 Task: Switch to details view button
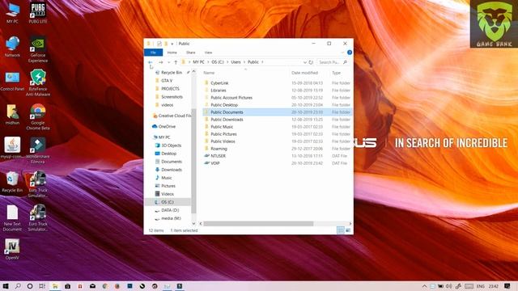[341, 230]
